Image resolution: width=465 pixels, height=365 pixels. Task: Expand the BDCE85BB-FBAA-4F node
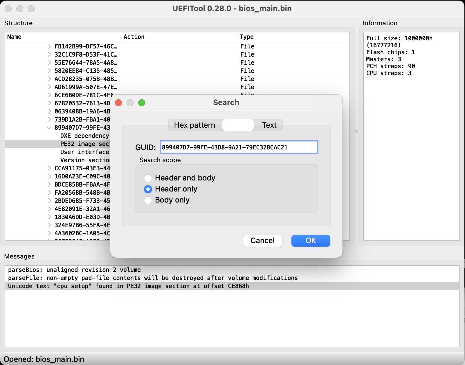click(x=49, y=184)
